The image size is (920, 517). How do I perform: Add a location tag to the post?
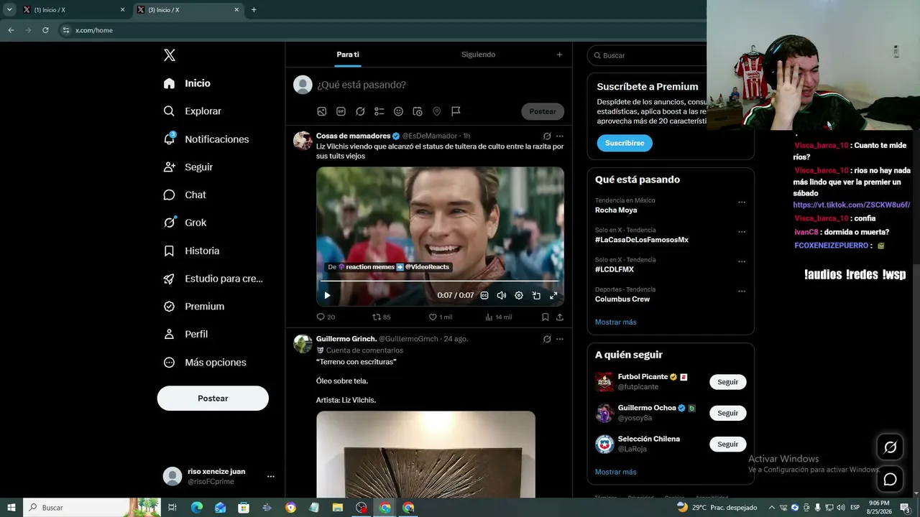[x=436, y=111]
